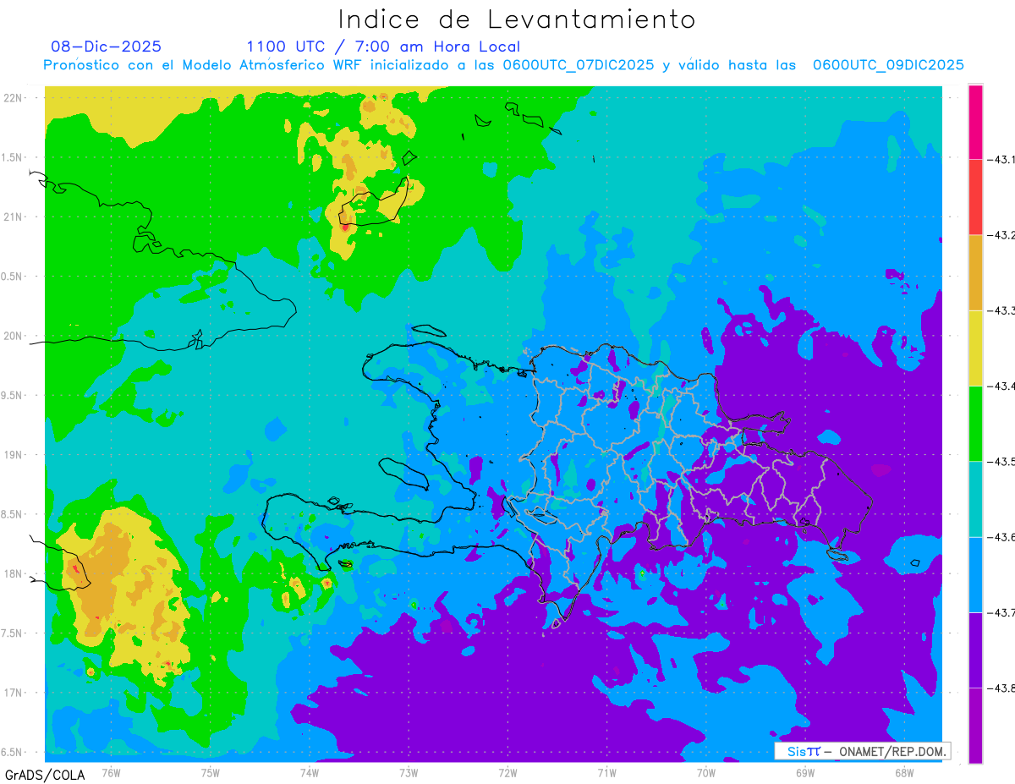Click the 'GrADS/COLA' label

click(x=45, y=775)
